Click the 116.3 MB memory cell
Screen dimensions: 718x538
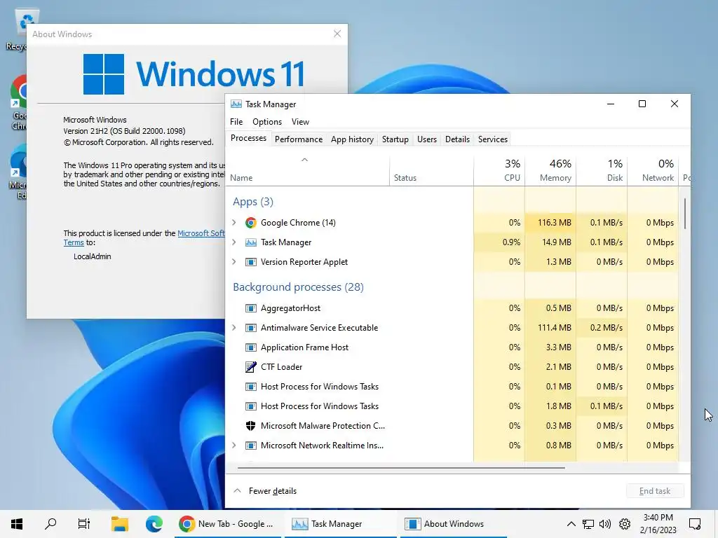pyautogui.click(x=550, y=223)
